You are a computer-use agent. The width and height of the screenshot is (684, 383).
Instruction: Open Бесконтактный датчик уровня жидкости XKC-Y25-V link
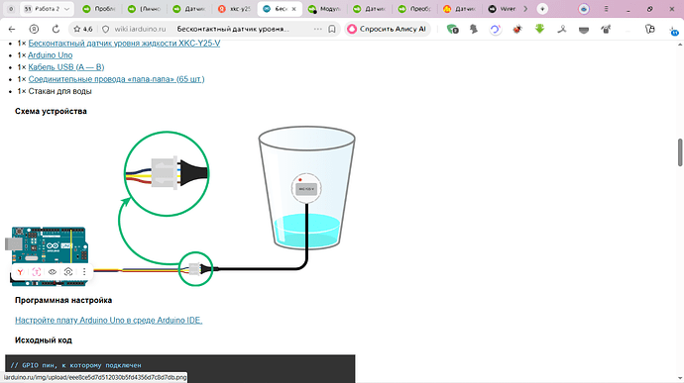click(x=124, y=44)
